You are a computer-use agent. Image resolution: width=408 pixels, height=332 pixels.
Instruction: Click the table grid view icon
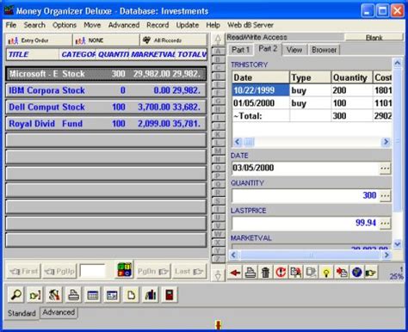click(93, 295)
